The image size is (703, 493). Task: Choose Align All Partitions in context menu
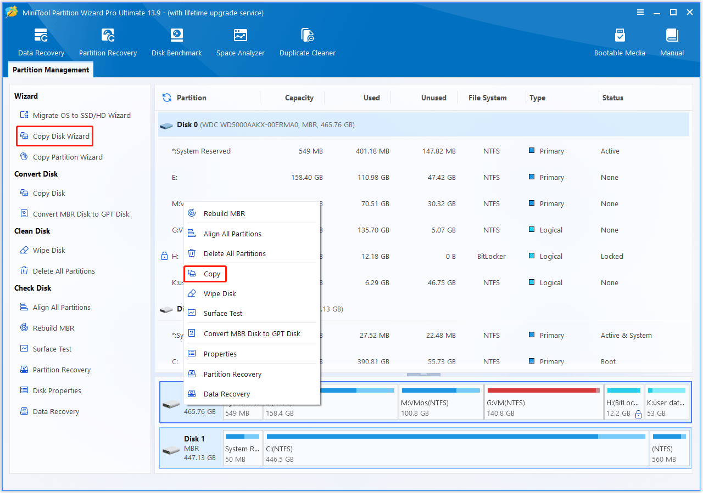tap(252, 234)
